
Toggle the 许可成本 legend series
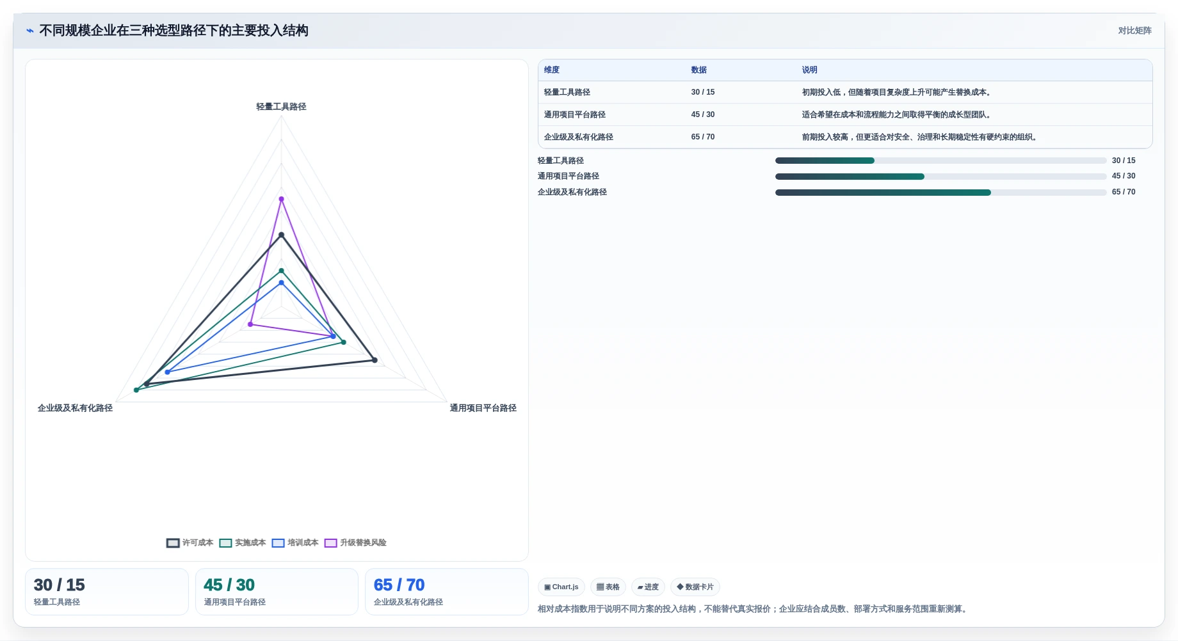point(190,542)
